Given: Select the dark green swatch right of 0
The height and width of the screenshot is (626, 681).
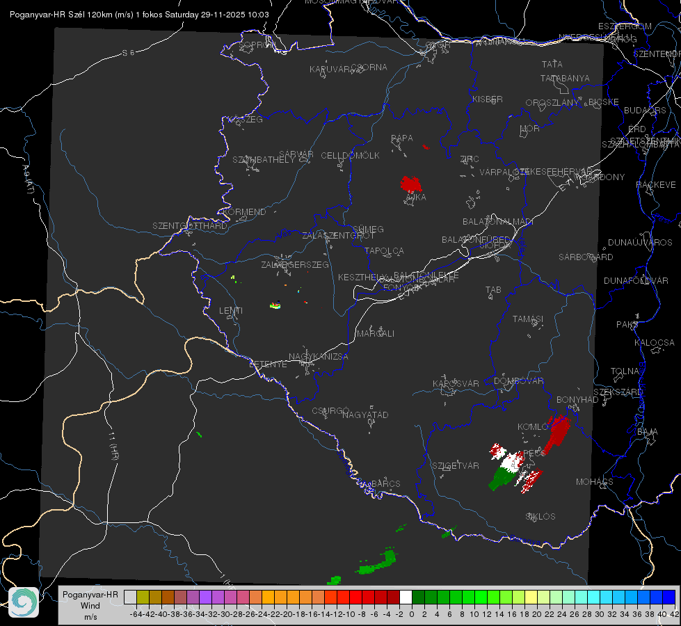Looking at the screenshot, I should tap(418, 597).
